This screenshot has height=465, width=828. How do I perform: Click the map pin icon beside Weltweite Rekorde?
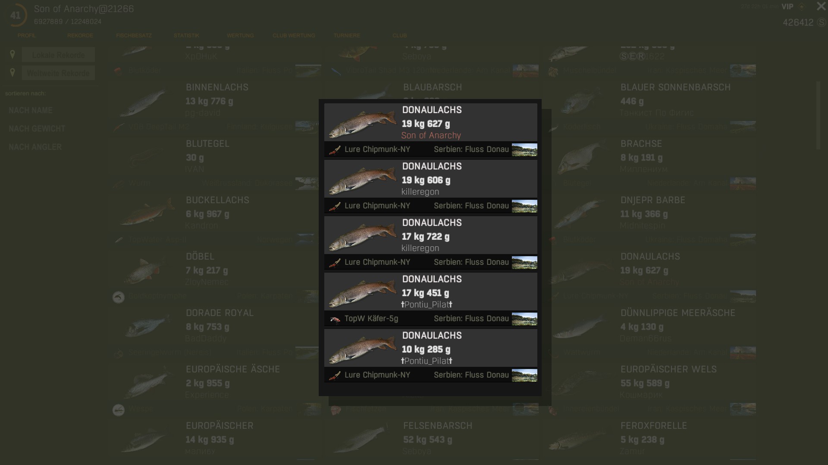(x=13, y=73)
